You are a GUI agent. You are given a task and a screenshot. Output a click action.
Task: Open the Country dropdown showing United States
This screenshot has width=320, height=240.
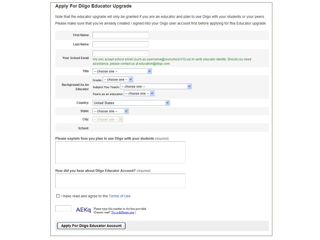(131, 103)
